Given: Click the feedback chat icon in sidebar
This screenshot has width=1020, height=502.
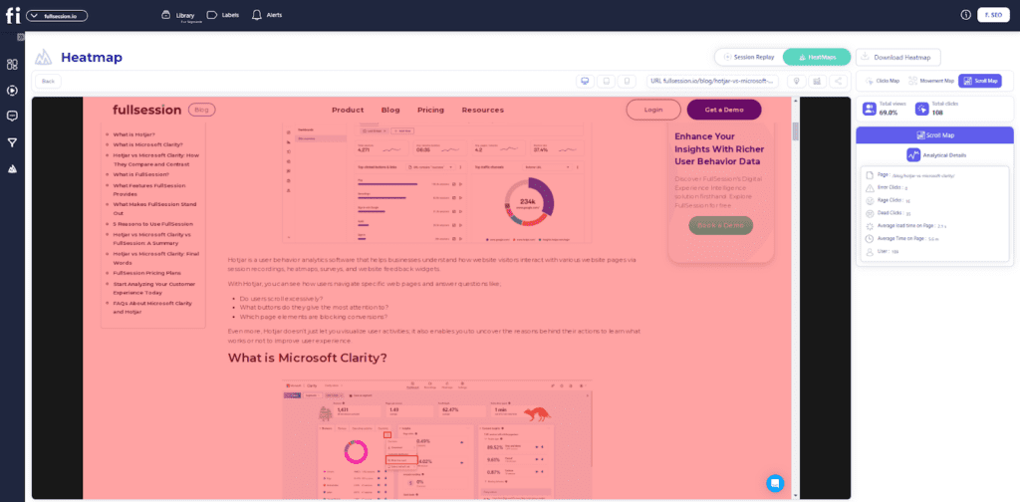Looking at the screenshot, I should (12, 116).
